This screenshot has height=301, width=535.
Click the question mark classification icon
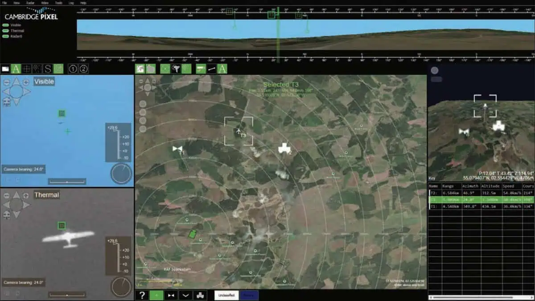click(x=142, y=295)
